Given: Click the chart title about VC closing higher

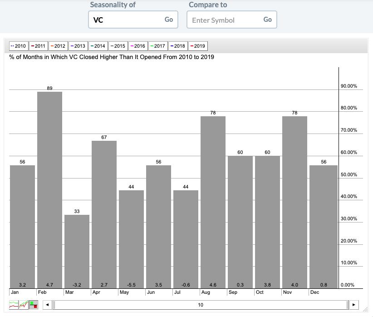Looking at the screenshot, I should click(112, 57).
